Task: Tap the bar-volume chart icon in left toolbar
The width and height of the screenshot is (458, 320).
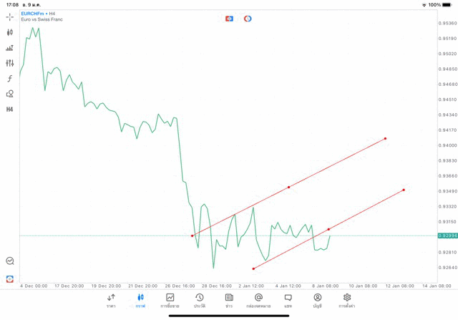Action: coord(10,48)
